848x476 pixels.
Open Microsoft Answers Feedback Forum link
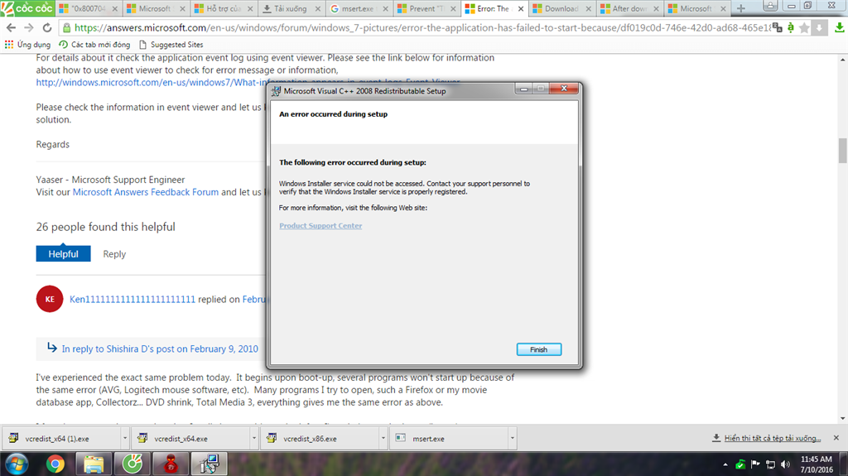[x=146, y=192]
